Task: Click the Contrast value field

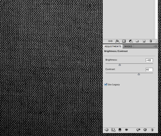Action: click(x=149, y=70)
